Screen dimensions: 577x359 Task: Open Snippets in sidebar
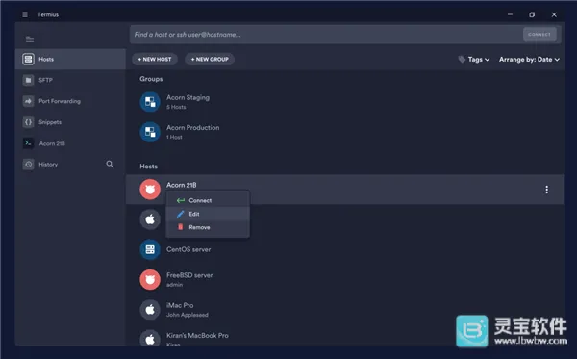click(70, 122)
